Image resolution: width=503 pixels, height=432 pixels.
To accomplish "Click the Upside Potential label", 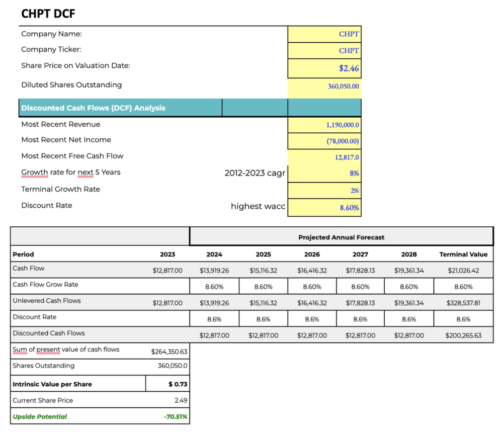I will (x=40, y=416).
